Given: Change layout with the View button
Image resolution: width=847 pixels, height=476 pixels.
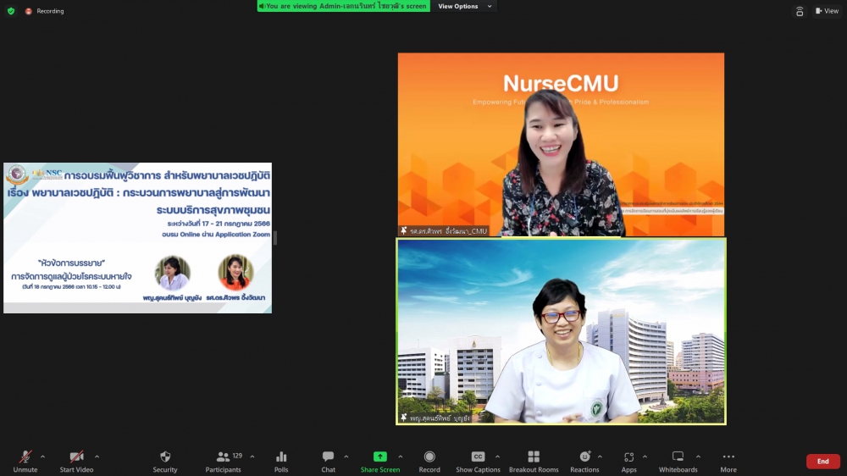Looking at the screenshot, I should coord(827,11).
